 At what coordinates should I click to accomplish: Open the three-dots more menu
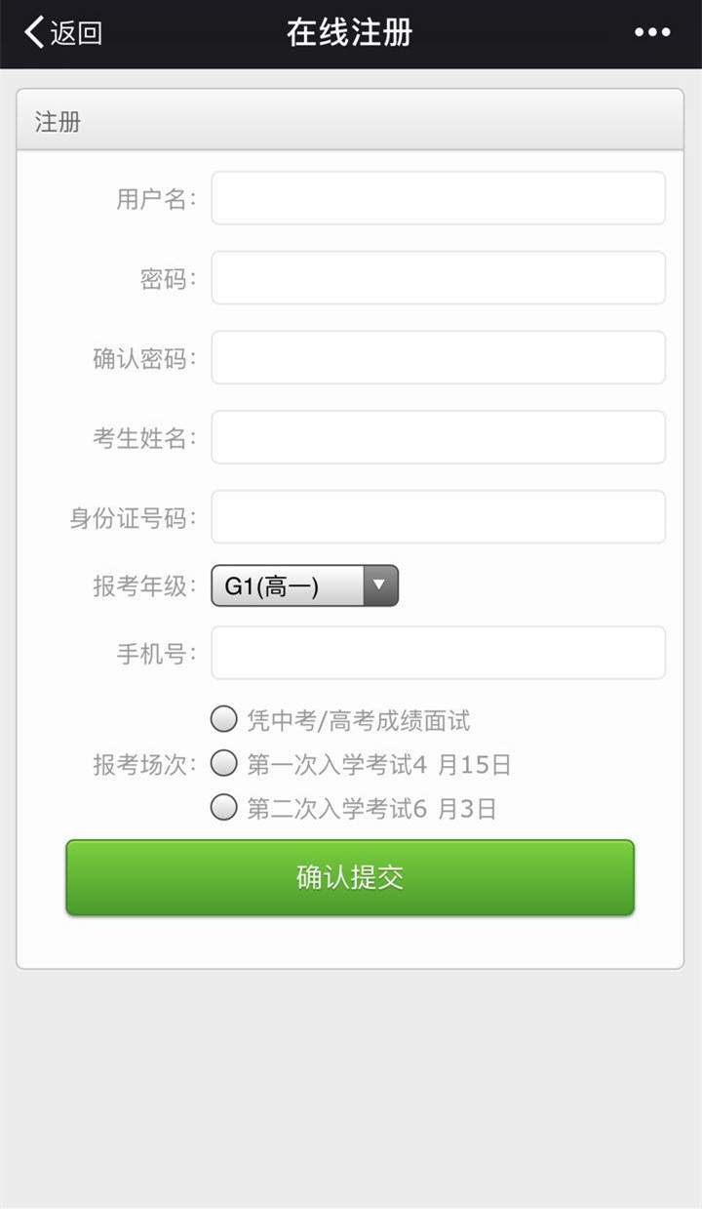[x=651, y=32]
